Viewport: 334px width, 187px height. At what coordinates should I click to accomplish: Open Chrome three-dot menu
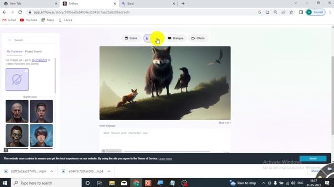330,12
